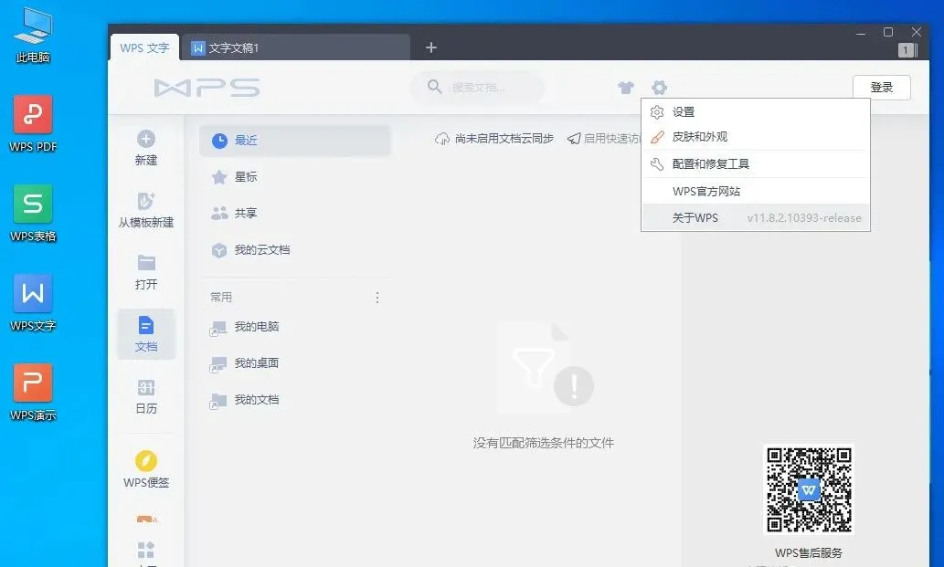944x567 pixels.
Task: Open WPS便签 in the sidebar
Action: 145,469
